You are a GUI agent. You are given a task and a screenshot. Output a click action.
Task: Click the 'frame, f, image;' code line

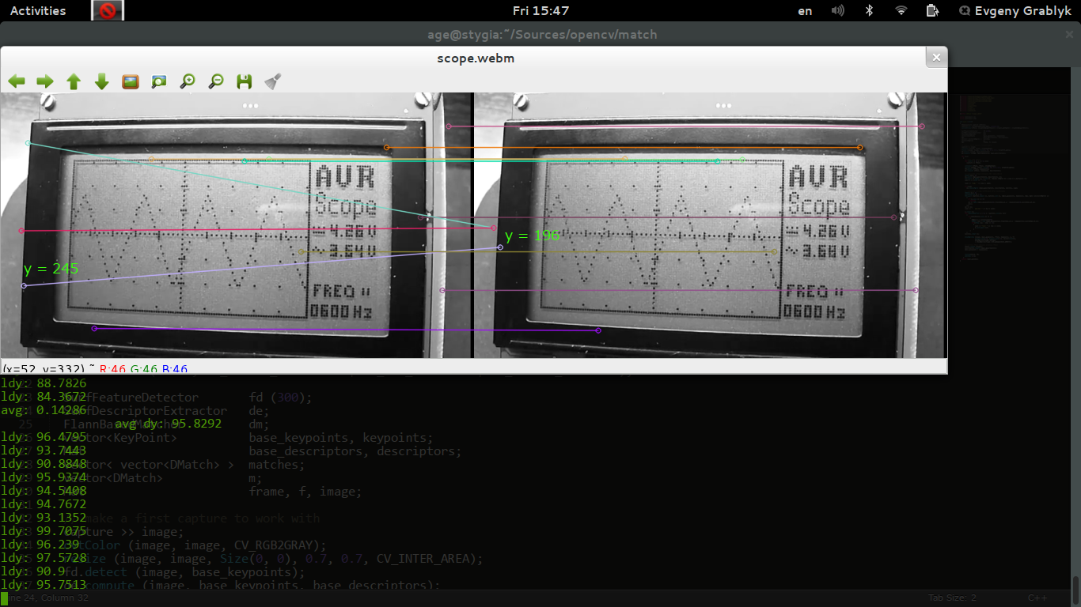tap(305, 492)
